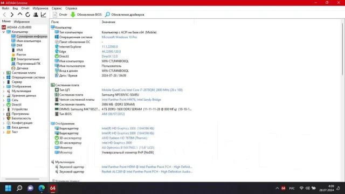Screen dimensions: 345x194
Task: Expand the Сеть tree node
Action: [4, 100]
